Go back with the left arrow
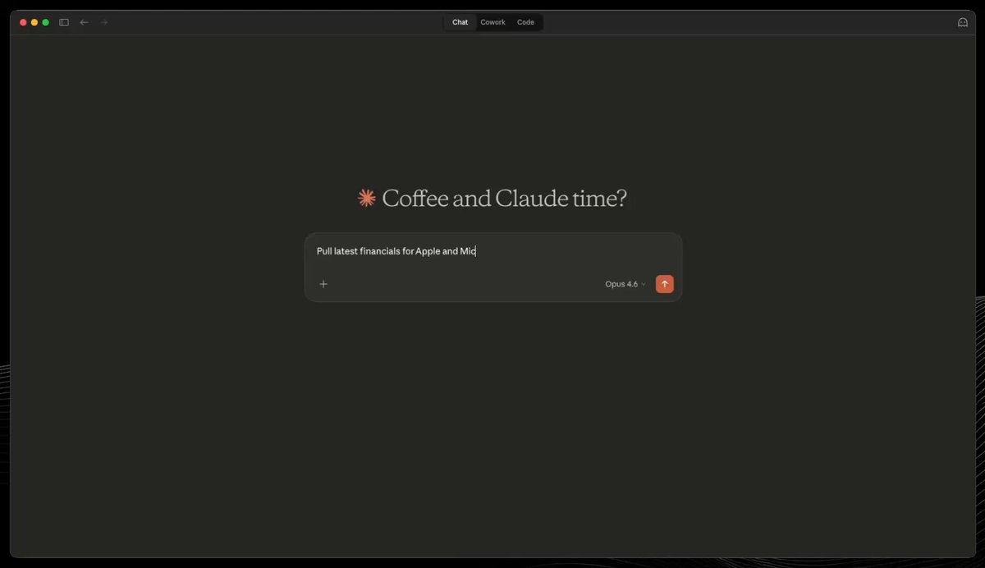Image resolution: width=985 pixels, height=568 pixels. point(84,22)
